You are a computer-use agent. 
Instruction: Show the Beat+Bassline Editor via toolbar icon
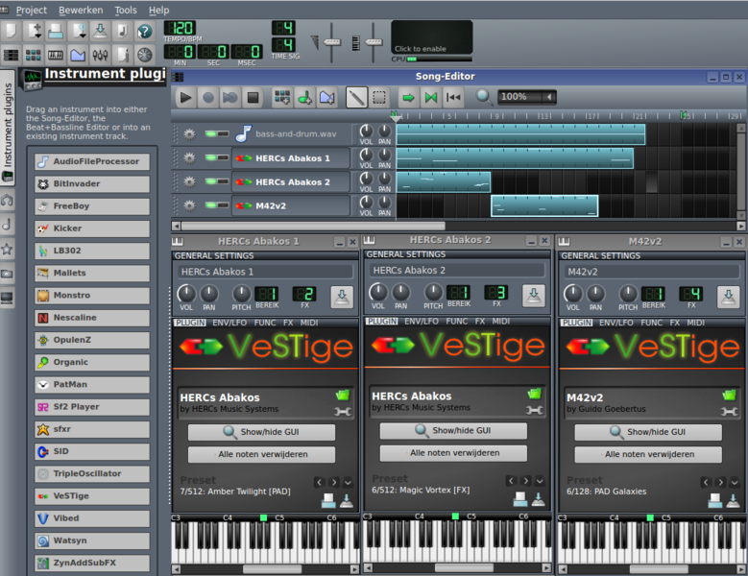(x=33, y=55)
